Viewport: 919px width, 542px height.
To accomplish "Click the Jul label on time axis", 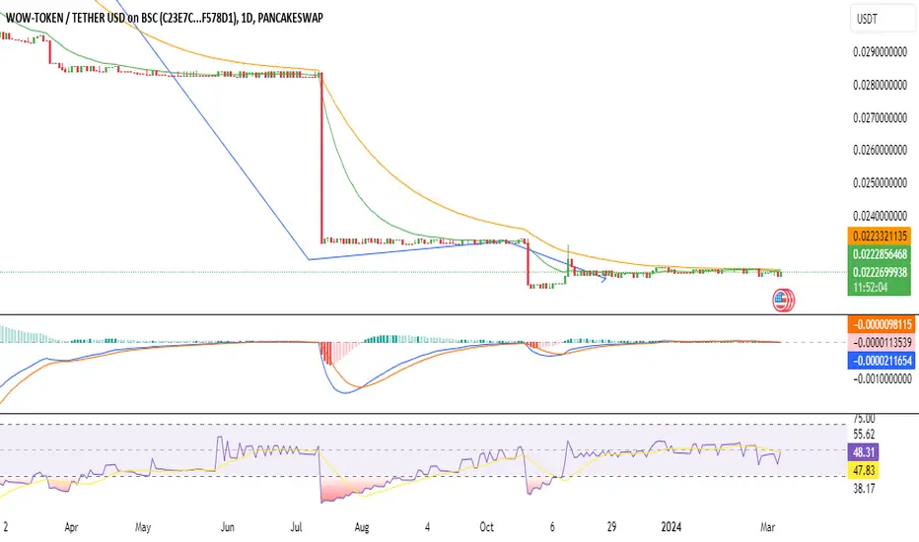I will tap(296, 527).
